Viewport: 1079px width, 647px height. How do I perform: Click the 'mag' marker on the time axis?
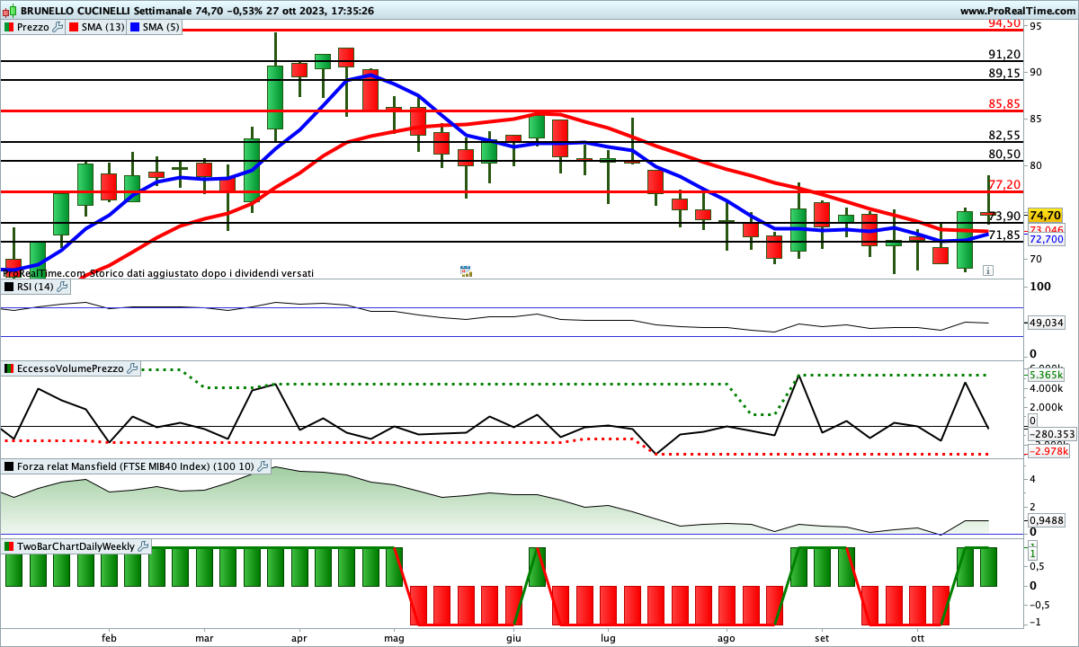pyautogui.click(x=395, y=638)
